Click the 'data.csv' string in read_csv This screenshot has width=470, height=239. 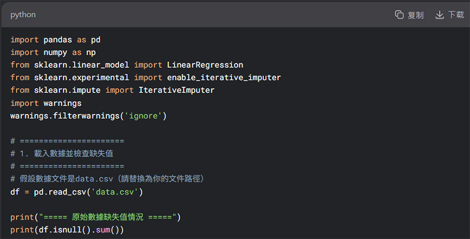(115, 191)
